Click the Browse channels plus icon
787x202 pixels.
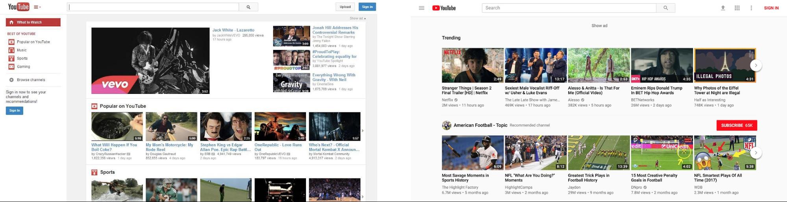click(x=11, y=80)
